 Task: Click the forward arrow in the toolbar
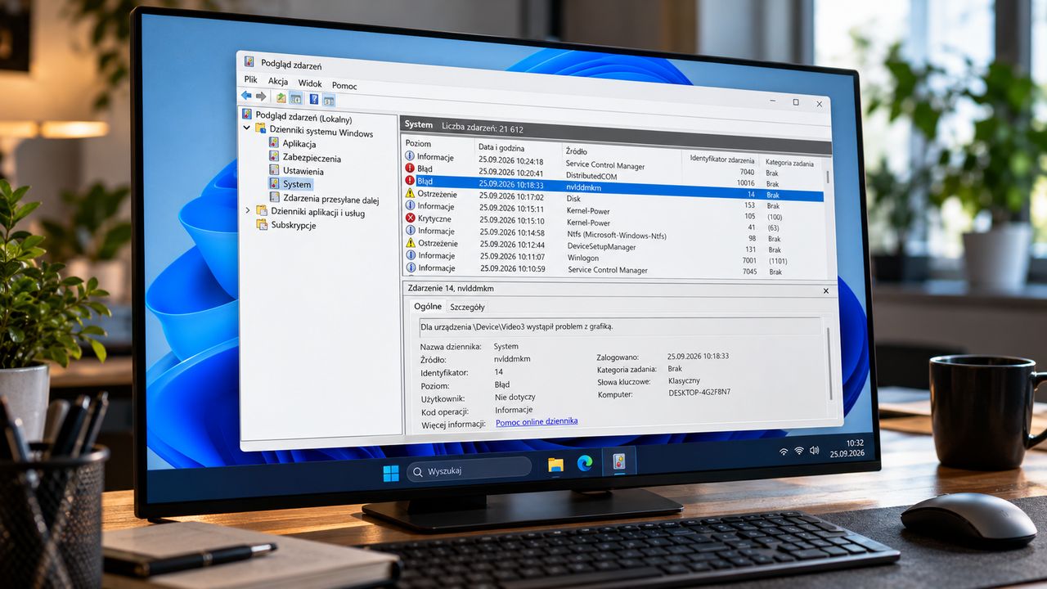tap(260, 97)
